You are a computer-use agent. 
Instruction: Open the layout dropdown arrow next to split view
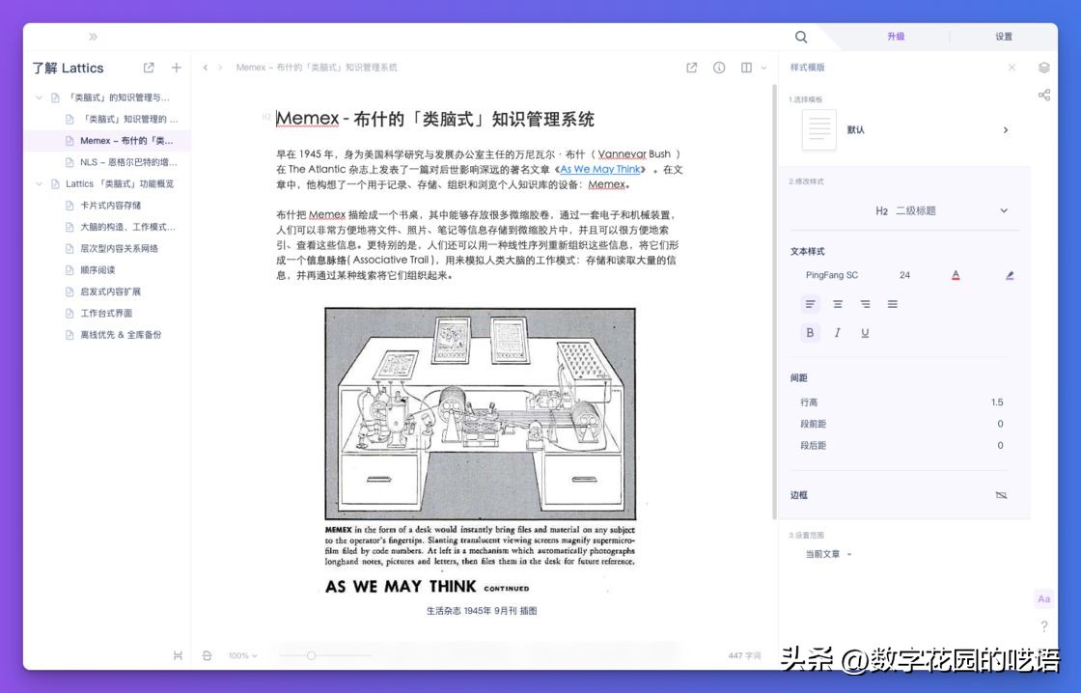pos(763,68)
